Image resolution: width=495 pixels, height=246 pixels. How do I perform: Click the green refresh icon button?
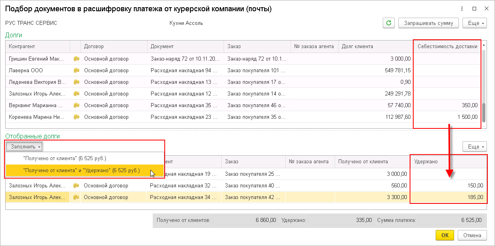click(x=388, y=23)
